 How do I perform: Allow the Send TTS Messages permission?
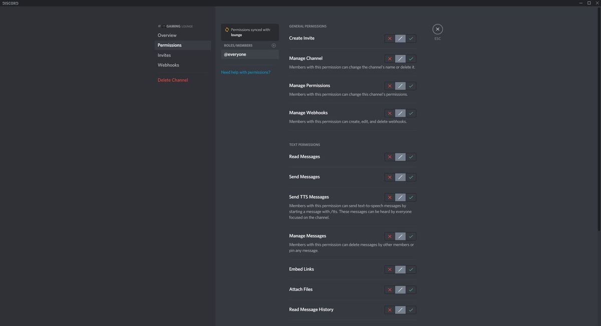click(x=411, y=197)
